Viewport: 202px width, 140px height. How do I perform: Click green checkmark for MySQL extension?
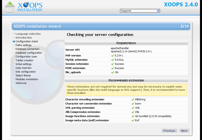[112, 60]
